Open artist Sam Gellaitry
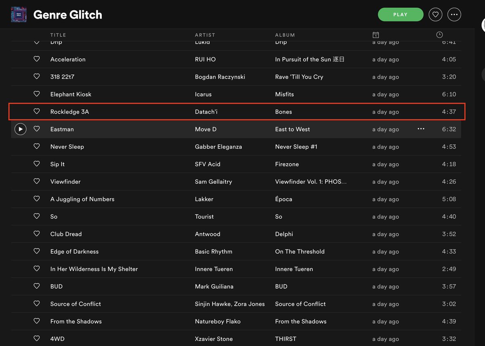 [213, 182]
